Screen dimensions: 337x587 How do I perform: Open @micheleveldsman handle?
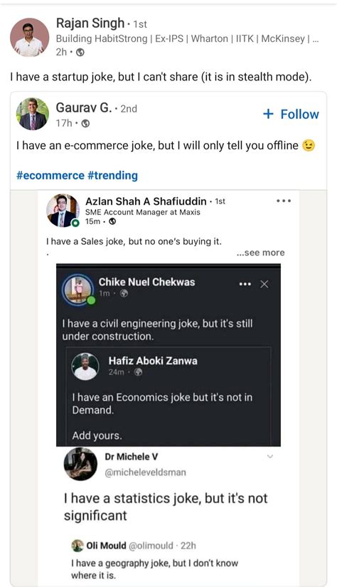tap(146, 472)
